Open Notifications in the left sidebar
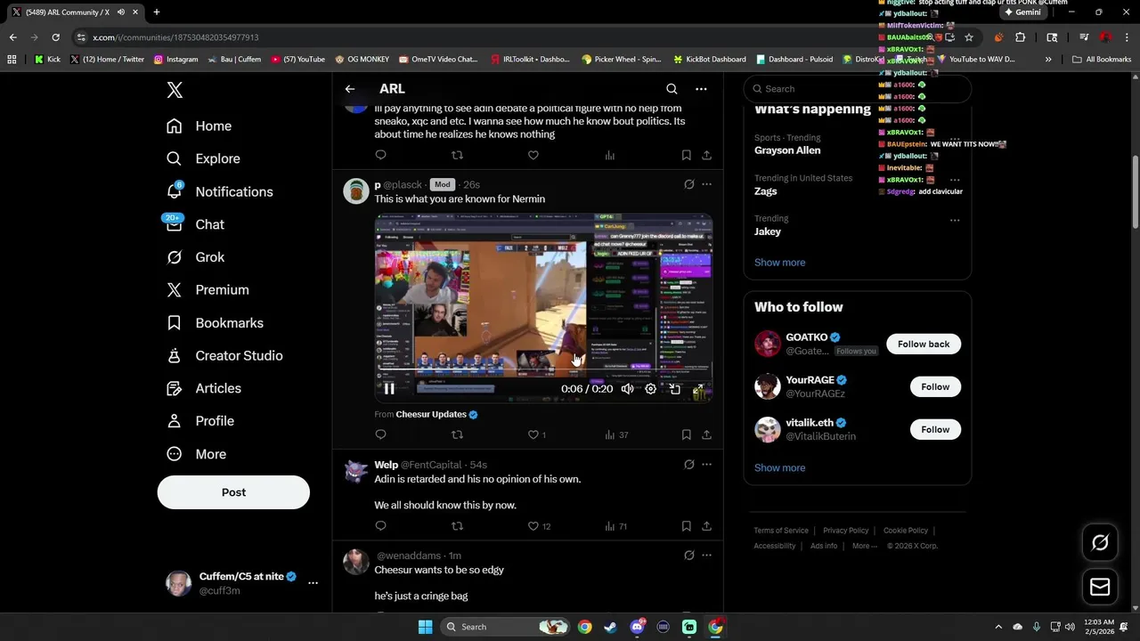This screenshot has height=641, width=1140. (219, 191)
